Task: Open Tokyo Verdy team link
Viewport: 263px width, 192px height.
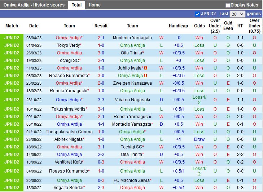Action: pos(68,45)
